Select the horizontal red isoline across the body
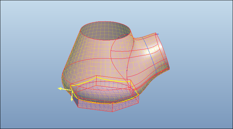 coord(95,59)
